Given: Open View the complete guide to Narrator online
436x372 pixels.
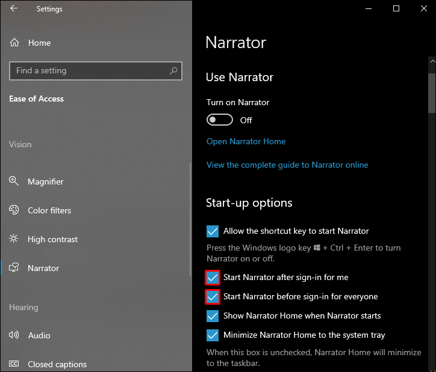Looking at the screenshot, I should (287, 165).
